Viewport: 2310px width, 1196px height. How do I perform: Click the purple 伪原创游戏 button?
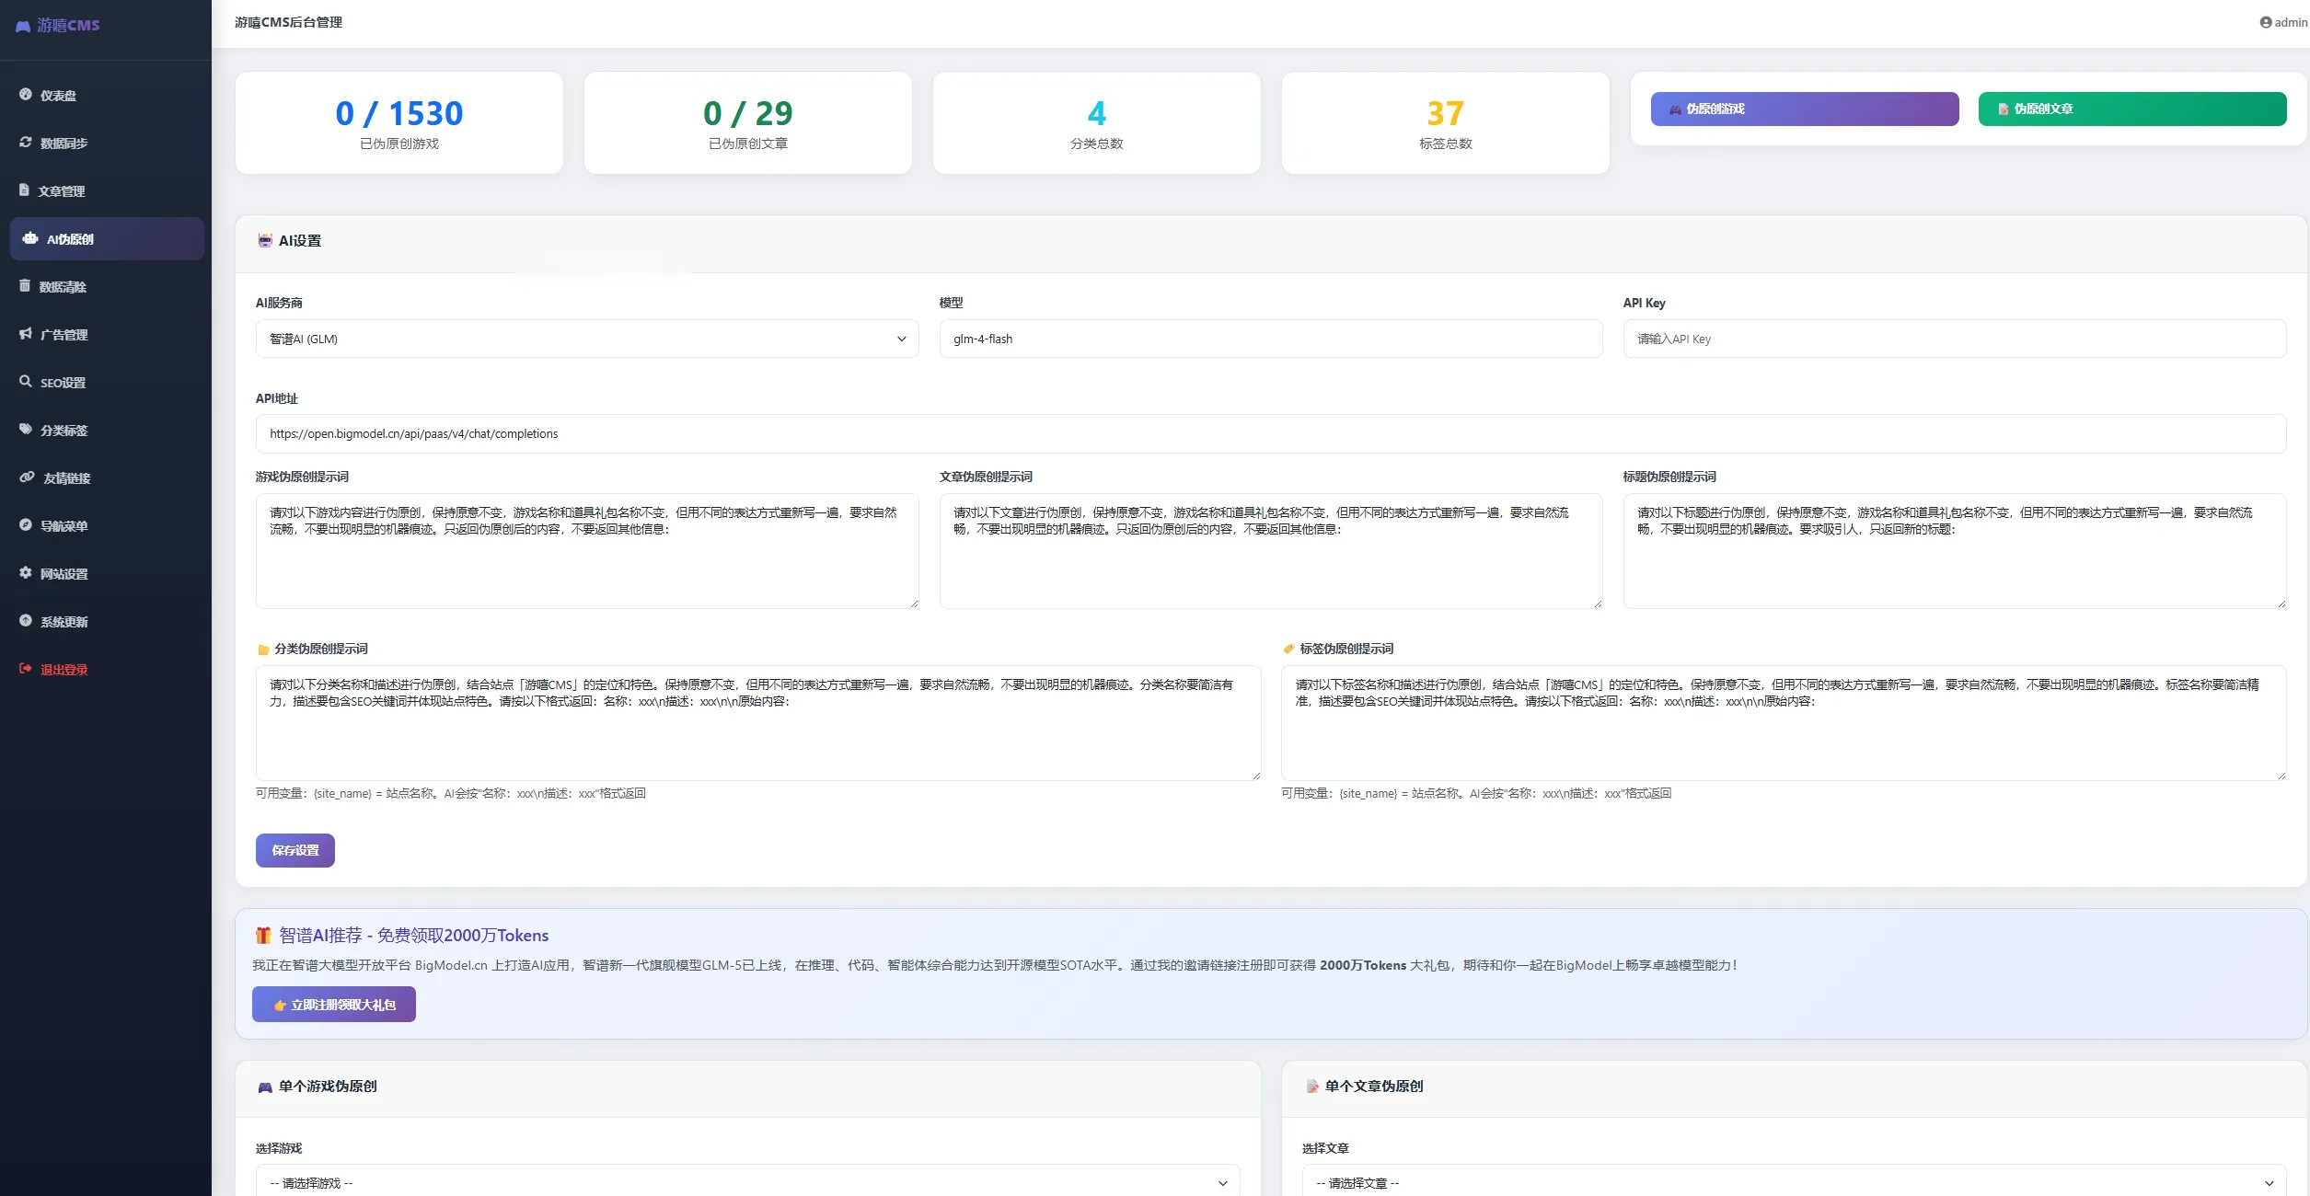[1804, 109]
